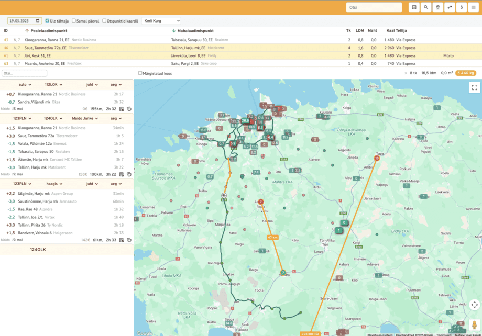Click the map fullscreen icon
The height and width of the screenshot is (336, 482).
tap(474, 87)
